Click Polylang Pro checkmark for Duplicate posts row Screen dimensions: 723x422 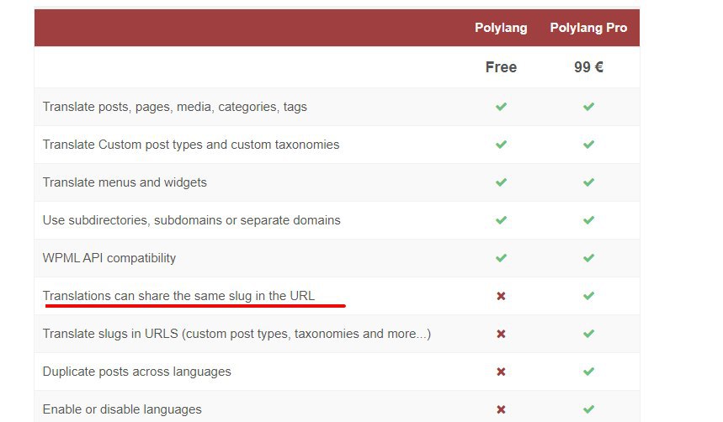588,372
